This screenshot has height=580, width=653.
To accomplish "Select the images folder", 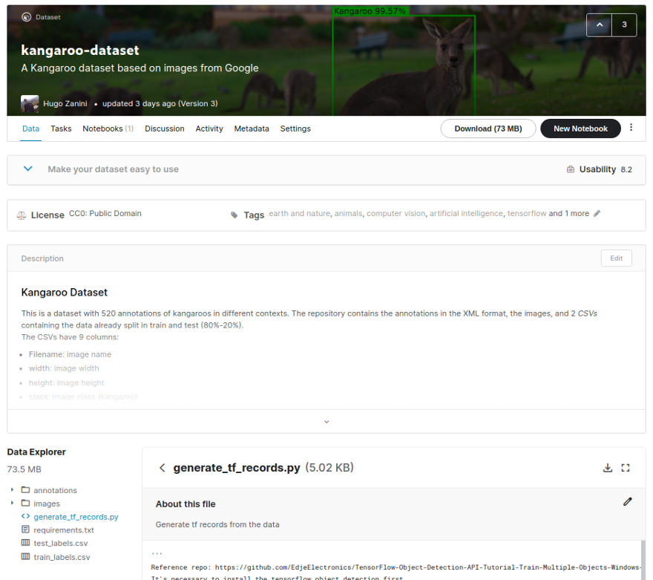I will tap(47, 504).
